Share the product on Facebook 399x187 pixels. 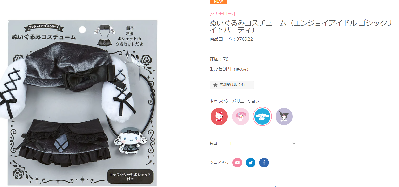tap(264, 163)
